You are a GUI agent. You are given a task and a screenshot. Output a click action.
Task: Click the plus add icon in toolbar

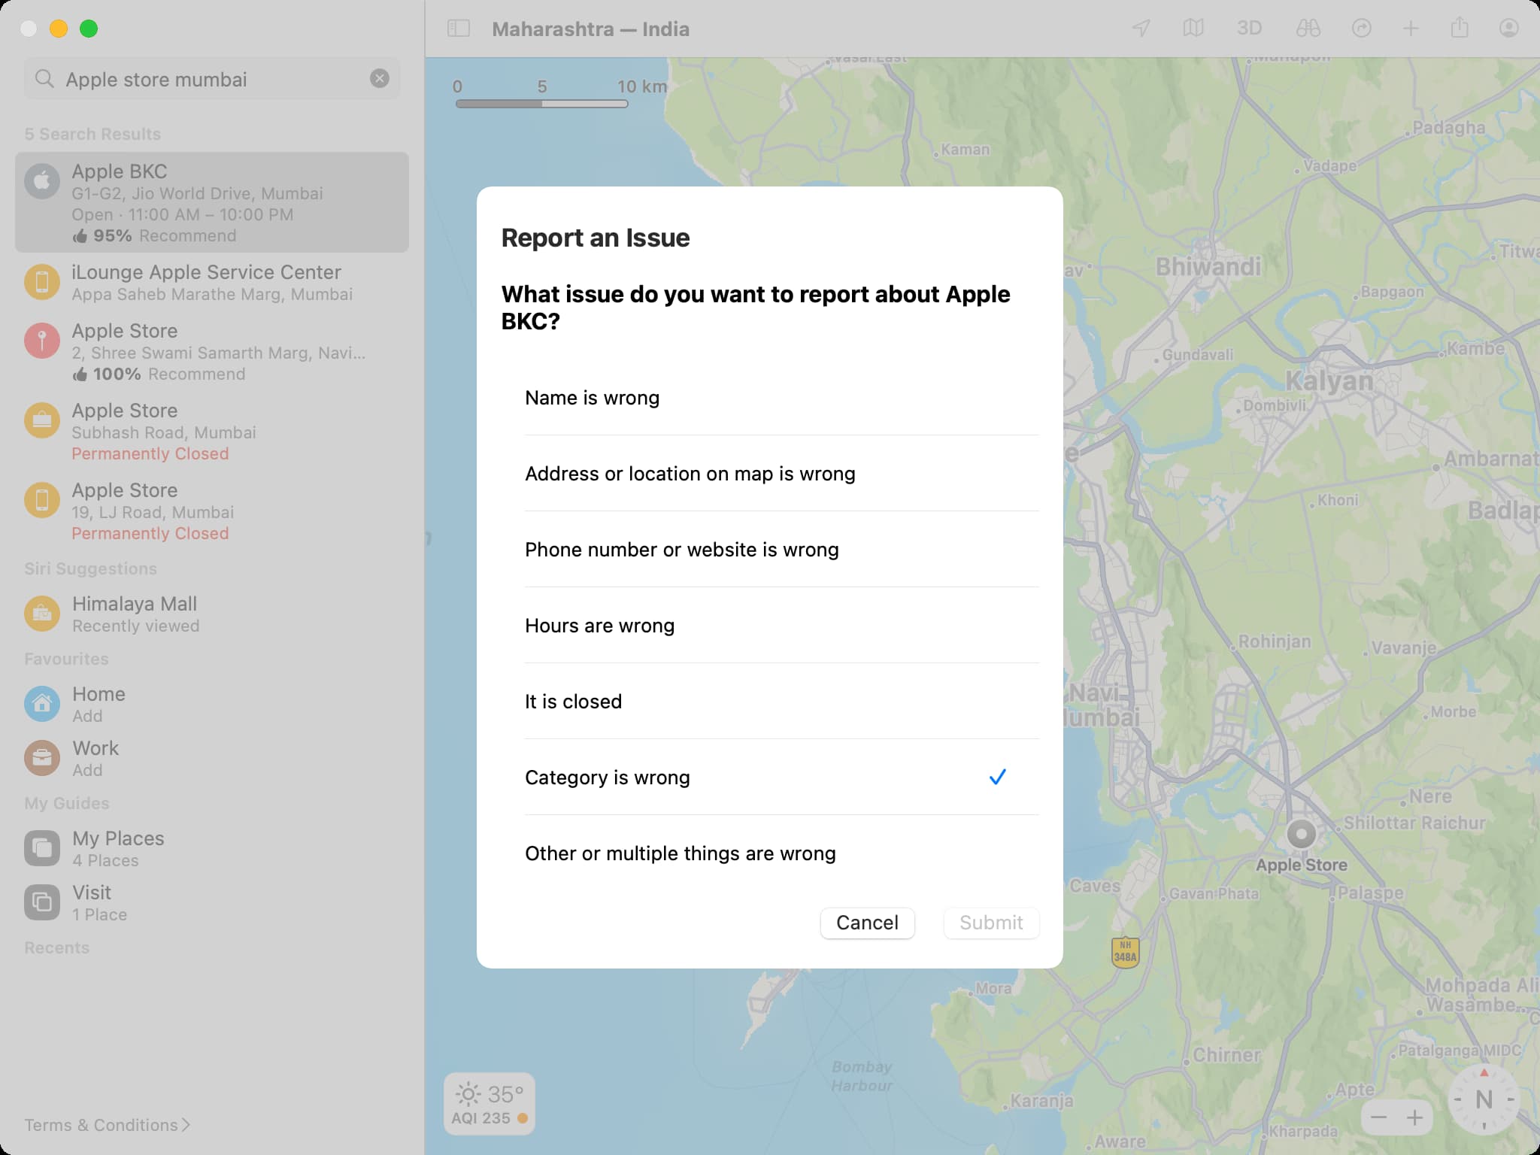(x=1411, y=29)
